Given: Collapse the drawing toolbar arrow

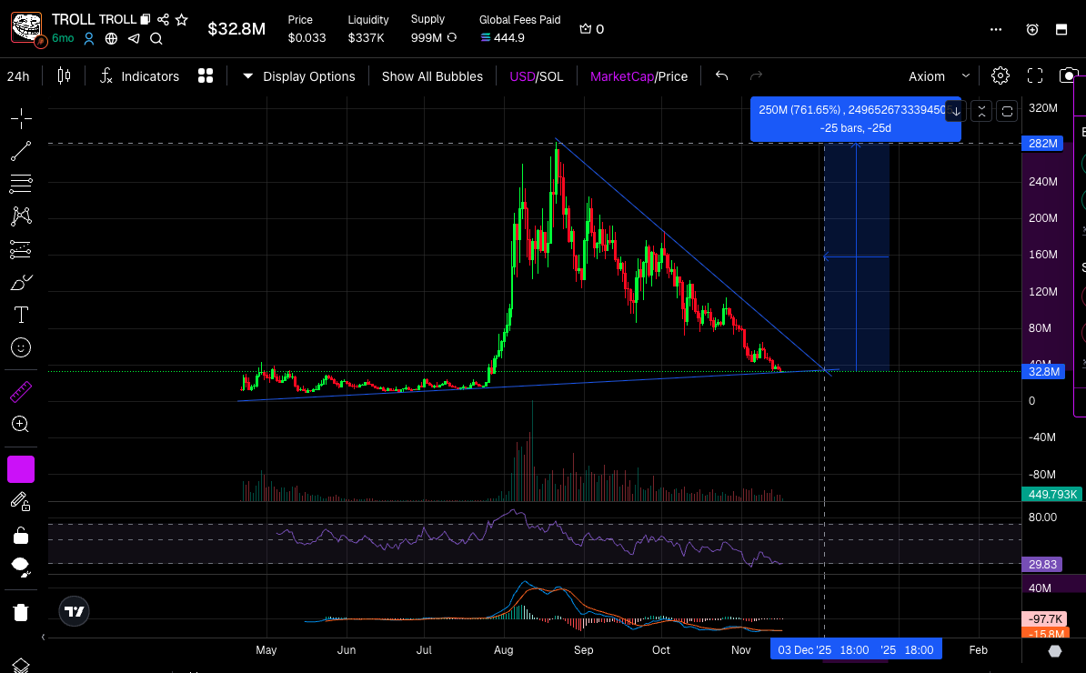Looking at the screenshot, I should pyautogui.click(x=43, y=637).
